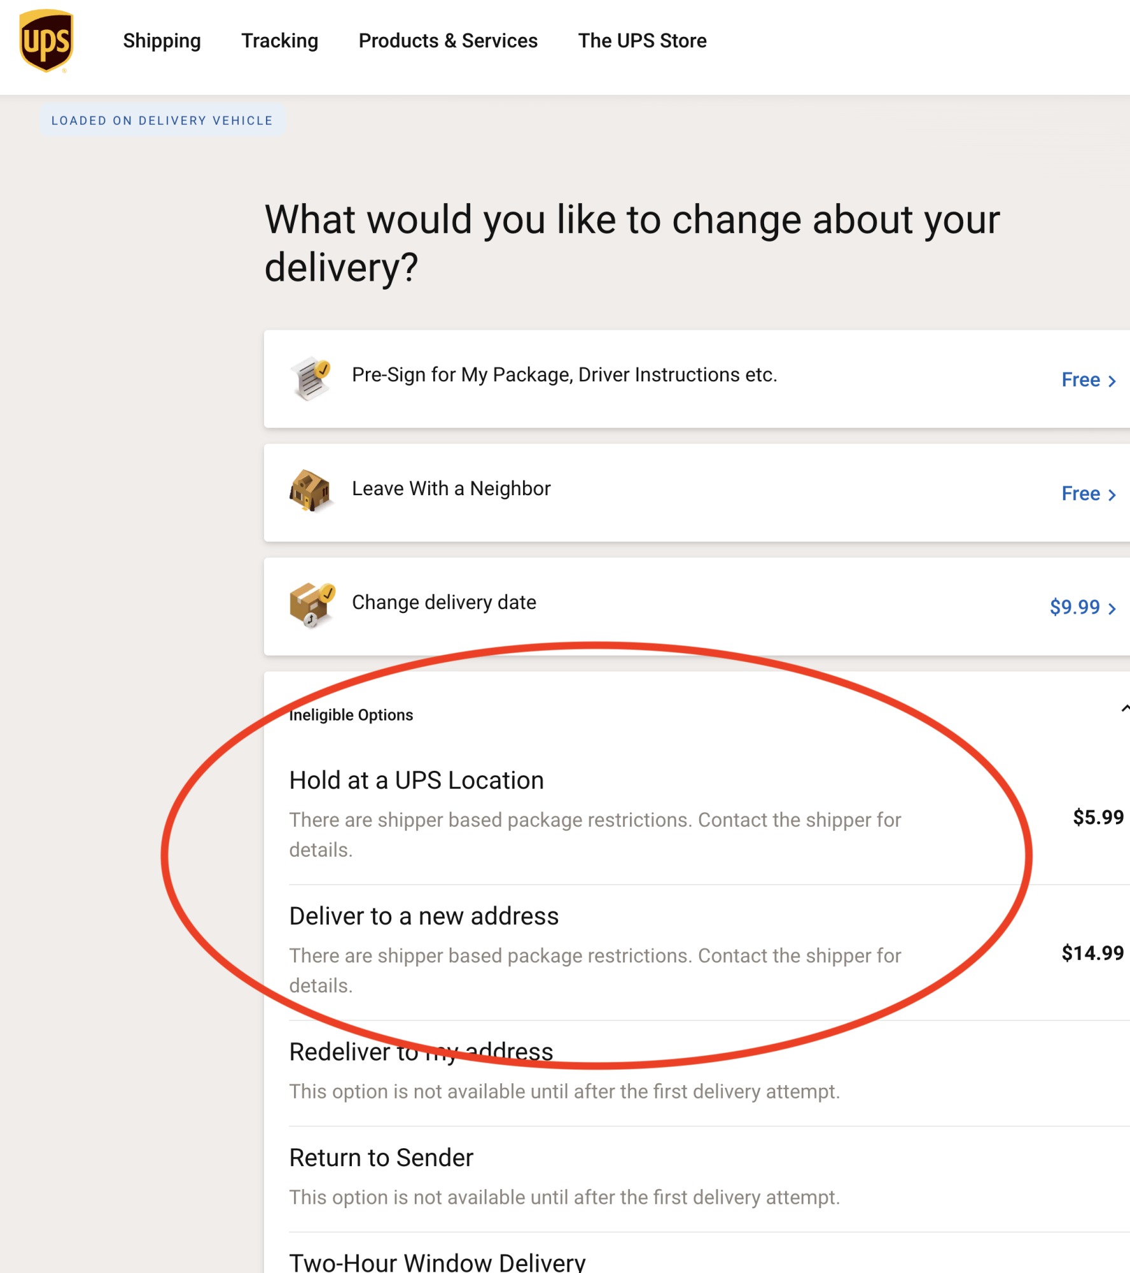This screenshot has width=1130, height=1273.
Task: Click Hold at a UPS Location
Action: click(417, 780)
